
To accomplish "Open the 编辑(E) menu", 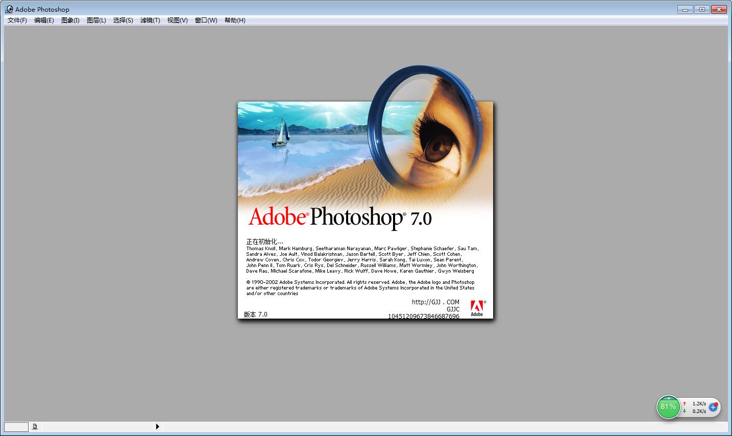I will [44, 20].
